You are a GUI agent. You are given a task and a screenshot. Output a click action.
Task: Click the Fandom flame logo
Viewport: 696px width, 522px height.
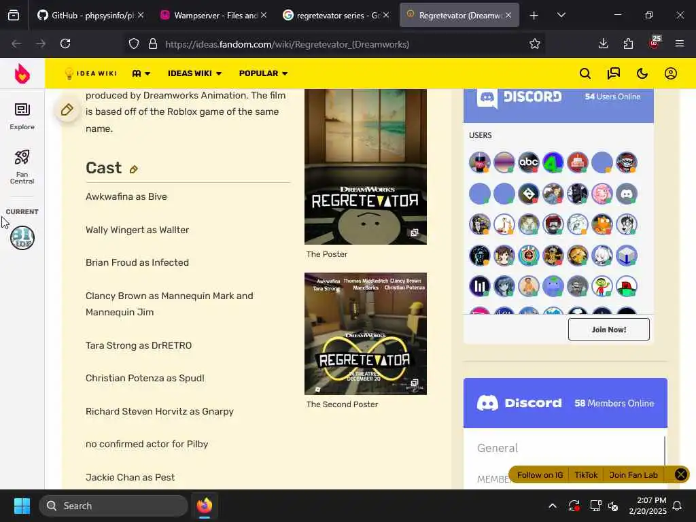(22, 73)
